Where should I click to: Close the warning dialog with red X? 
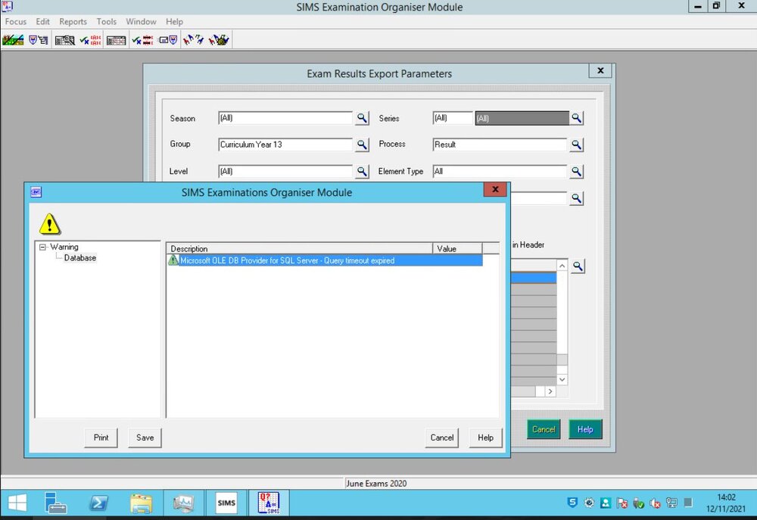click(x=495, y=189)
